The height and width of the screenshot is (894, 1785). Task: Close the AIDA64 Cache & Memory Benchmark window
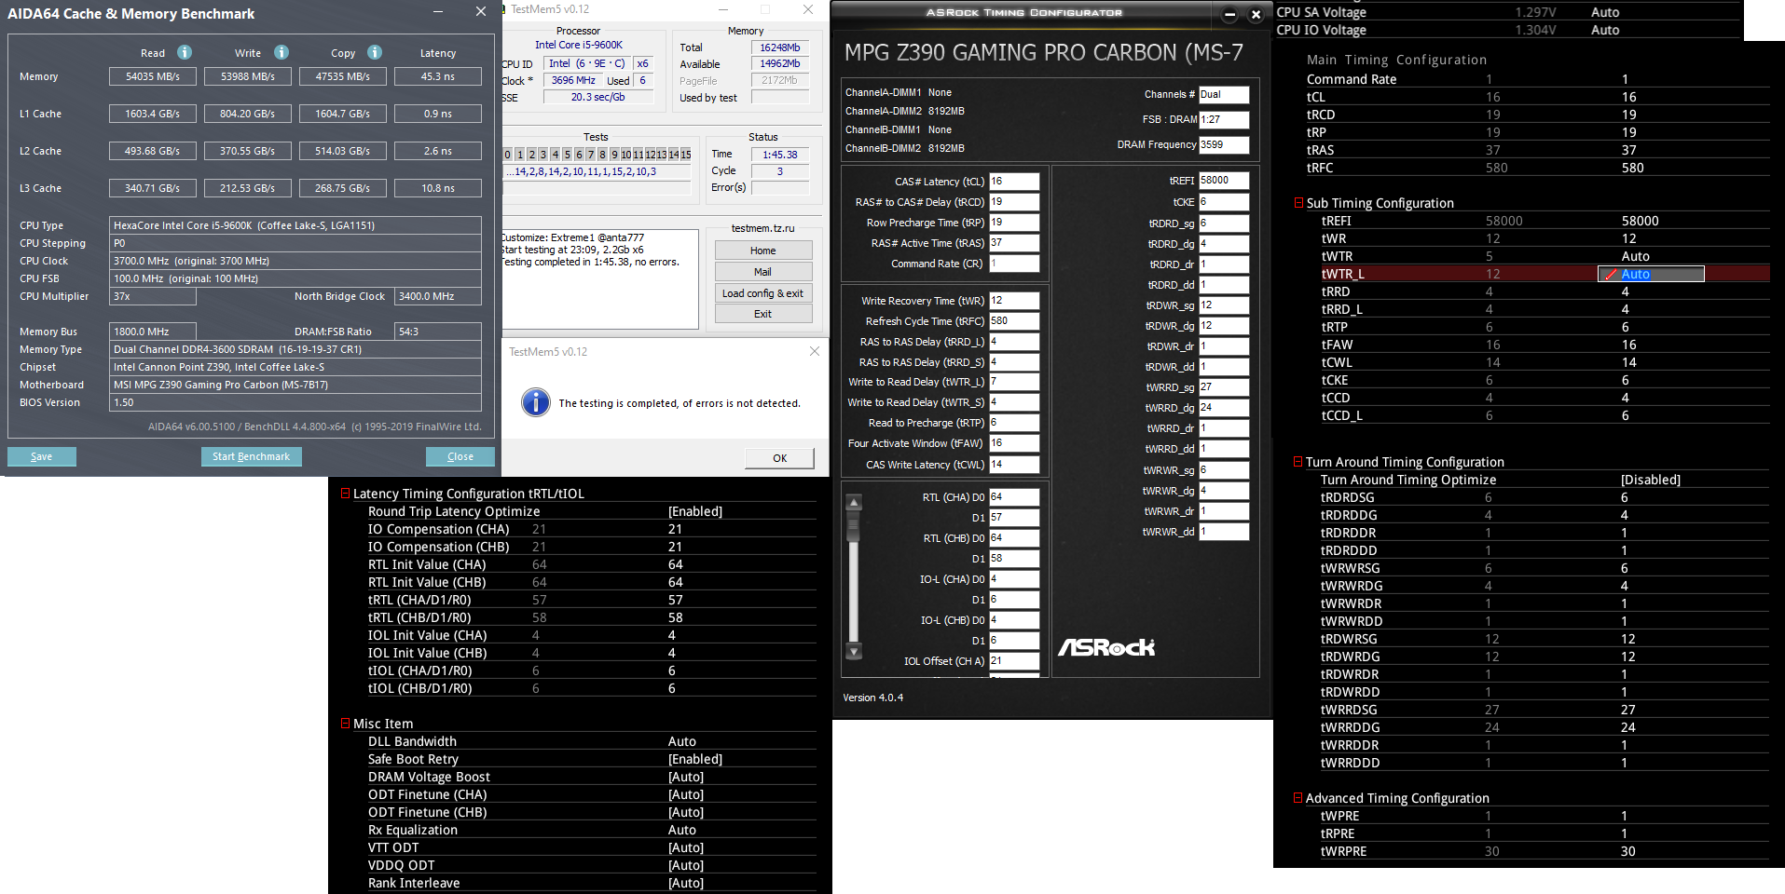(x=480, y=11)
